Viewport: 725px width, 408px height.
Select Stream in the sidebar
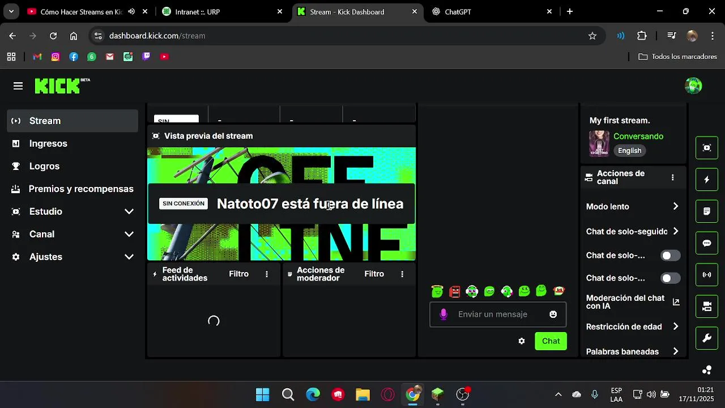[72, 121]
